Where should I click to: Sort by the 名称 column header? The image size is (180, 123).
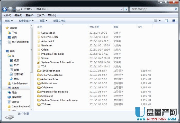pos(40,27)
